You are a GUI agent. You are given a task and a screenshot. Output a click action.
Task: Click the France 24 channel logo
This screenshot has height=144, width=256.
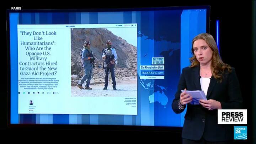[x=240, y=133]
